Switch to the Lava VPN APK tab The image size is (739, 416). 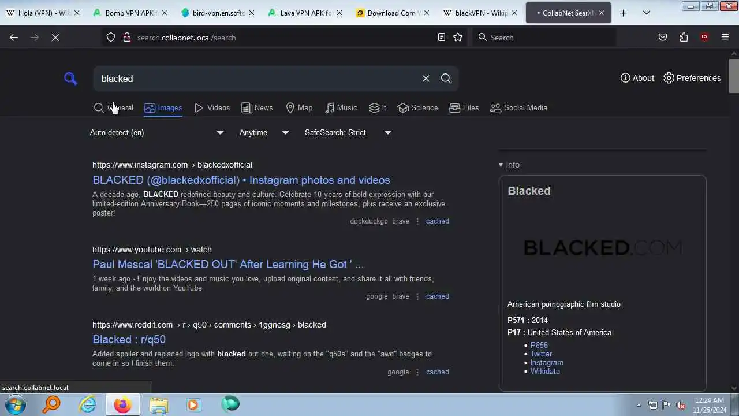pos(305,13)
